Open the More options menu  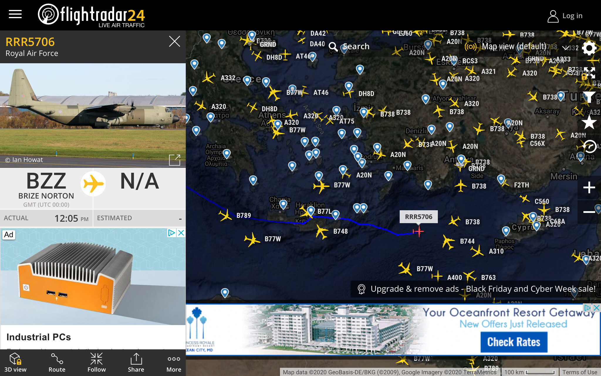174,363
